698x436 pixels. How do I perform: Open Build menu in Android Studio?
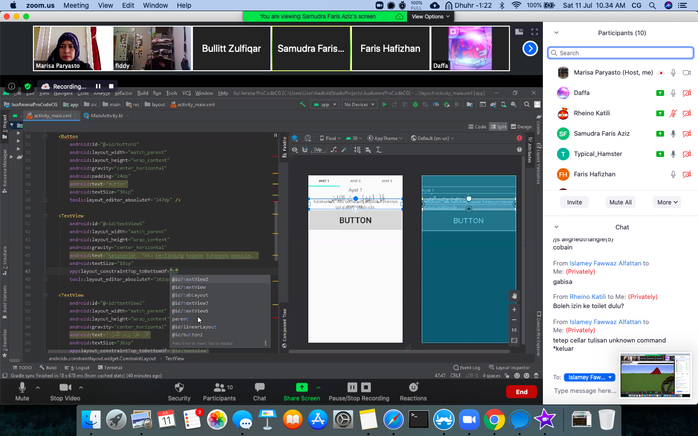click(x=143, y=93)
